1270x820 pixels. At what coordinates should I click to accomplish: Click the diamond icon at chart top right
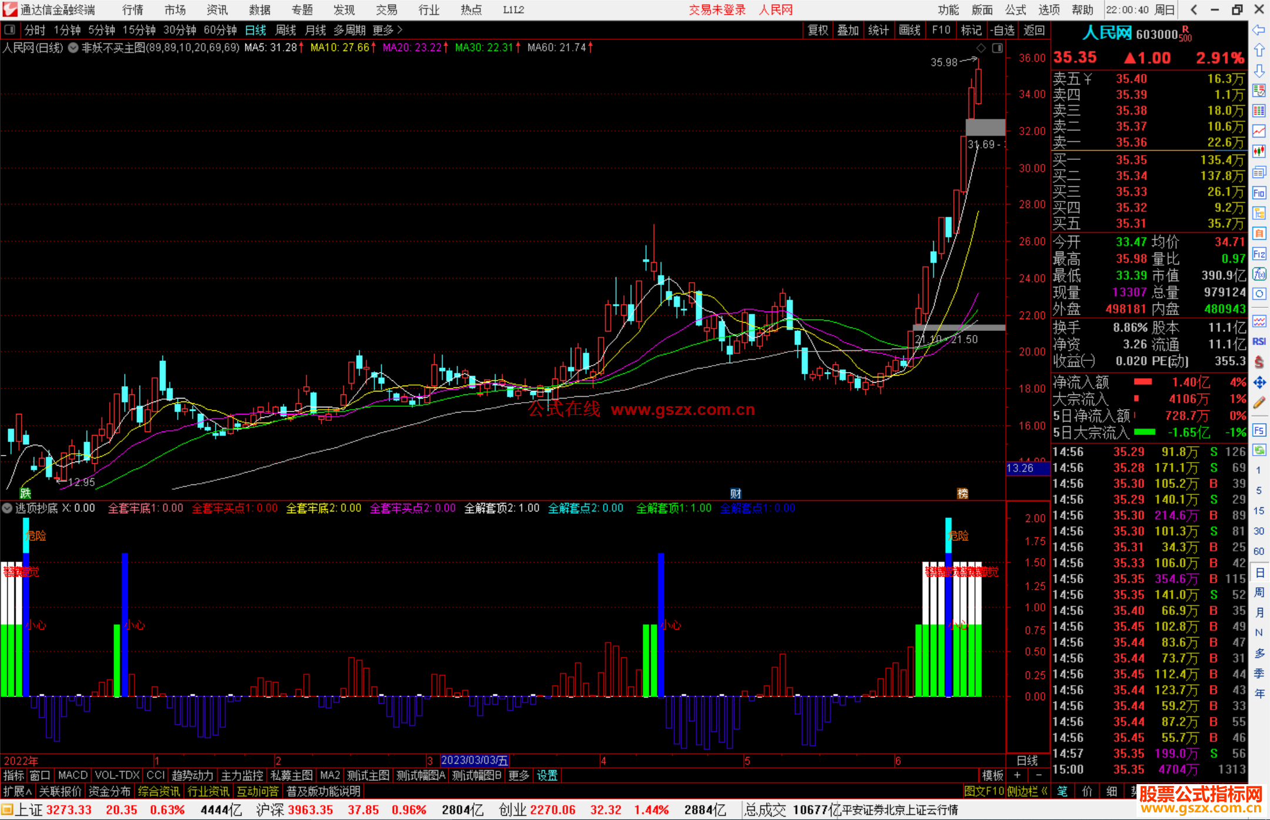(x=981, y=48)
